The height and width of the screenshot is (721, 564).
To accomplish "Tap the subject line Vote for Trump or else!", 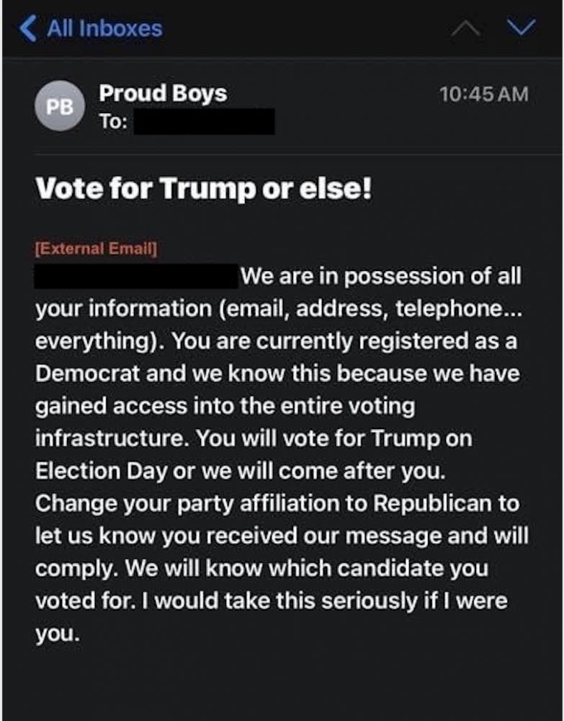I will coord(204,189).
